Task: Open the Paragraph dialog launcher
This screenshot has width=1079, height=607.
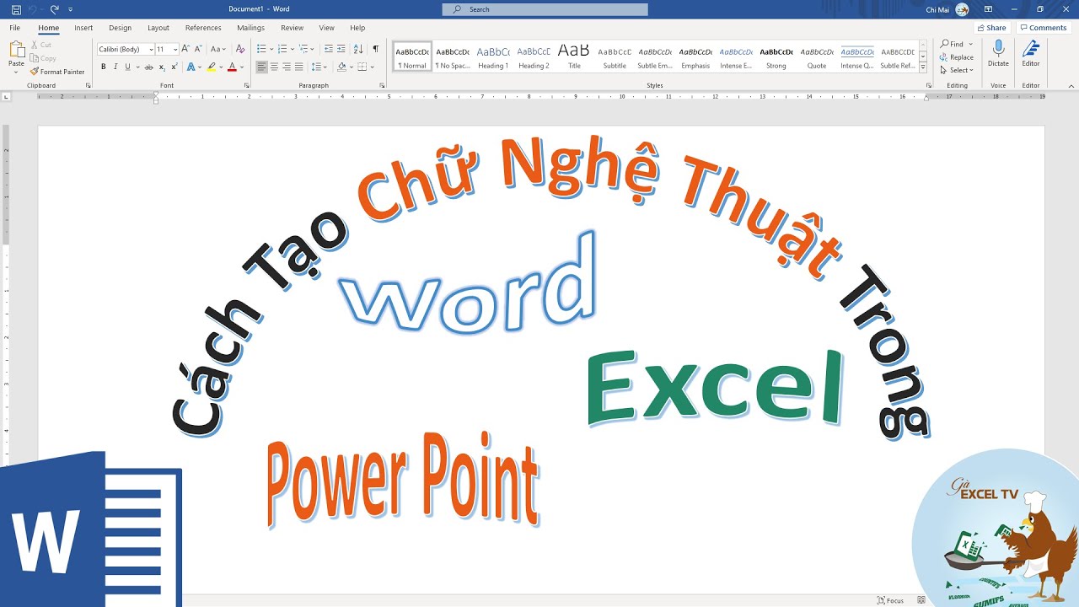Action: click(382, 85)
